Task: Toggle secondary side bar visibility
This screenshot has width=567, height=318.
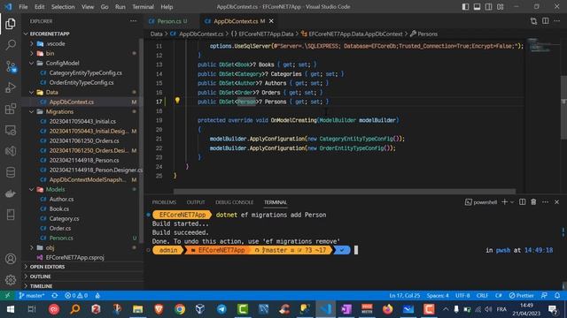Action: [488, 6]
